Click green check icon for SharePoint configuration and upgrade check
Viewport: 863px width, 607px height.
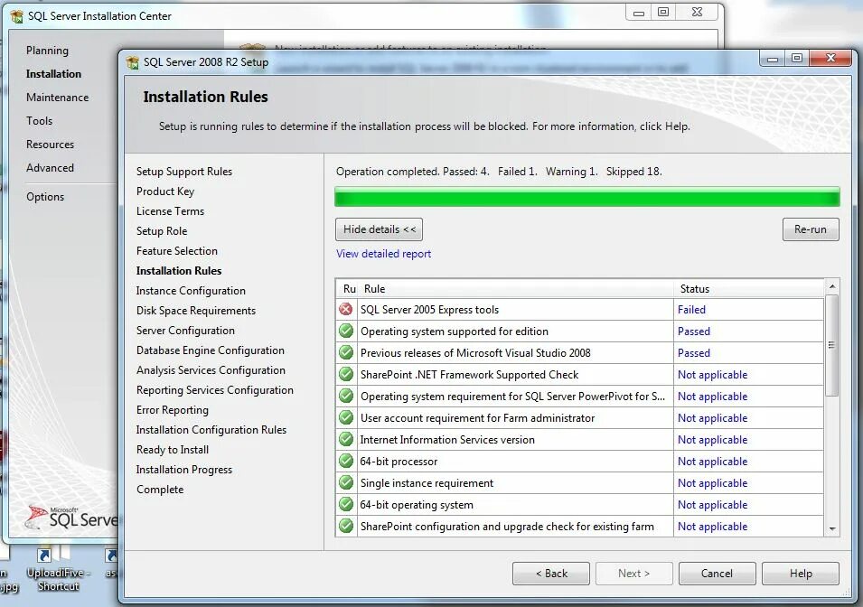pyautogui.click(x=345, y=526)
